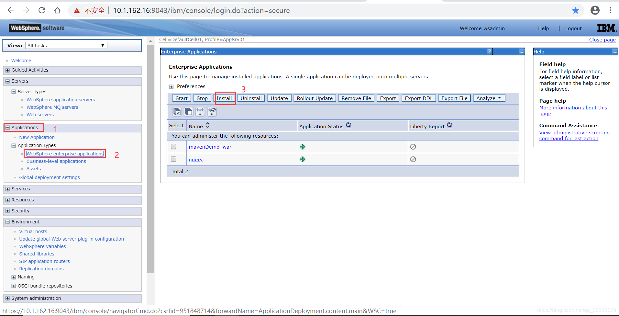Open the View All tasks dropdown
Screen dimensions: 619x316
tap(66, 45)
